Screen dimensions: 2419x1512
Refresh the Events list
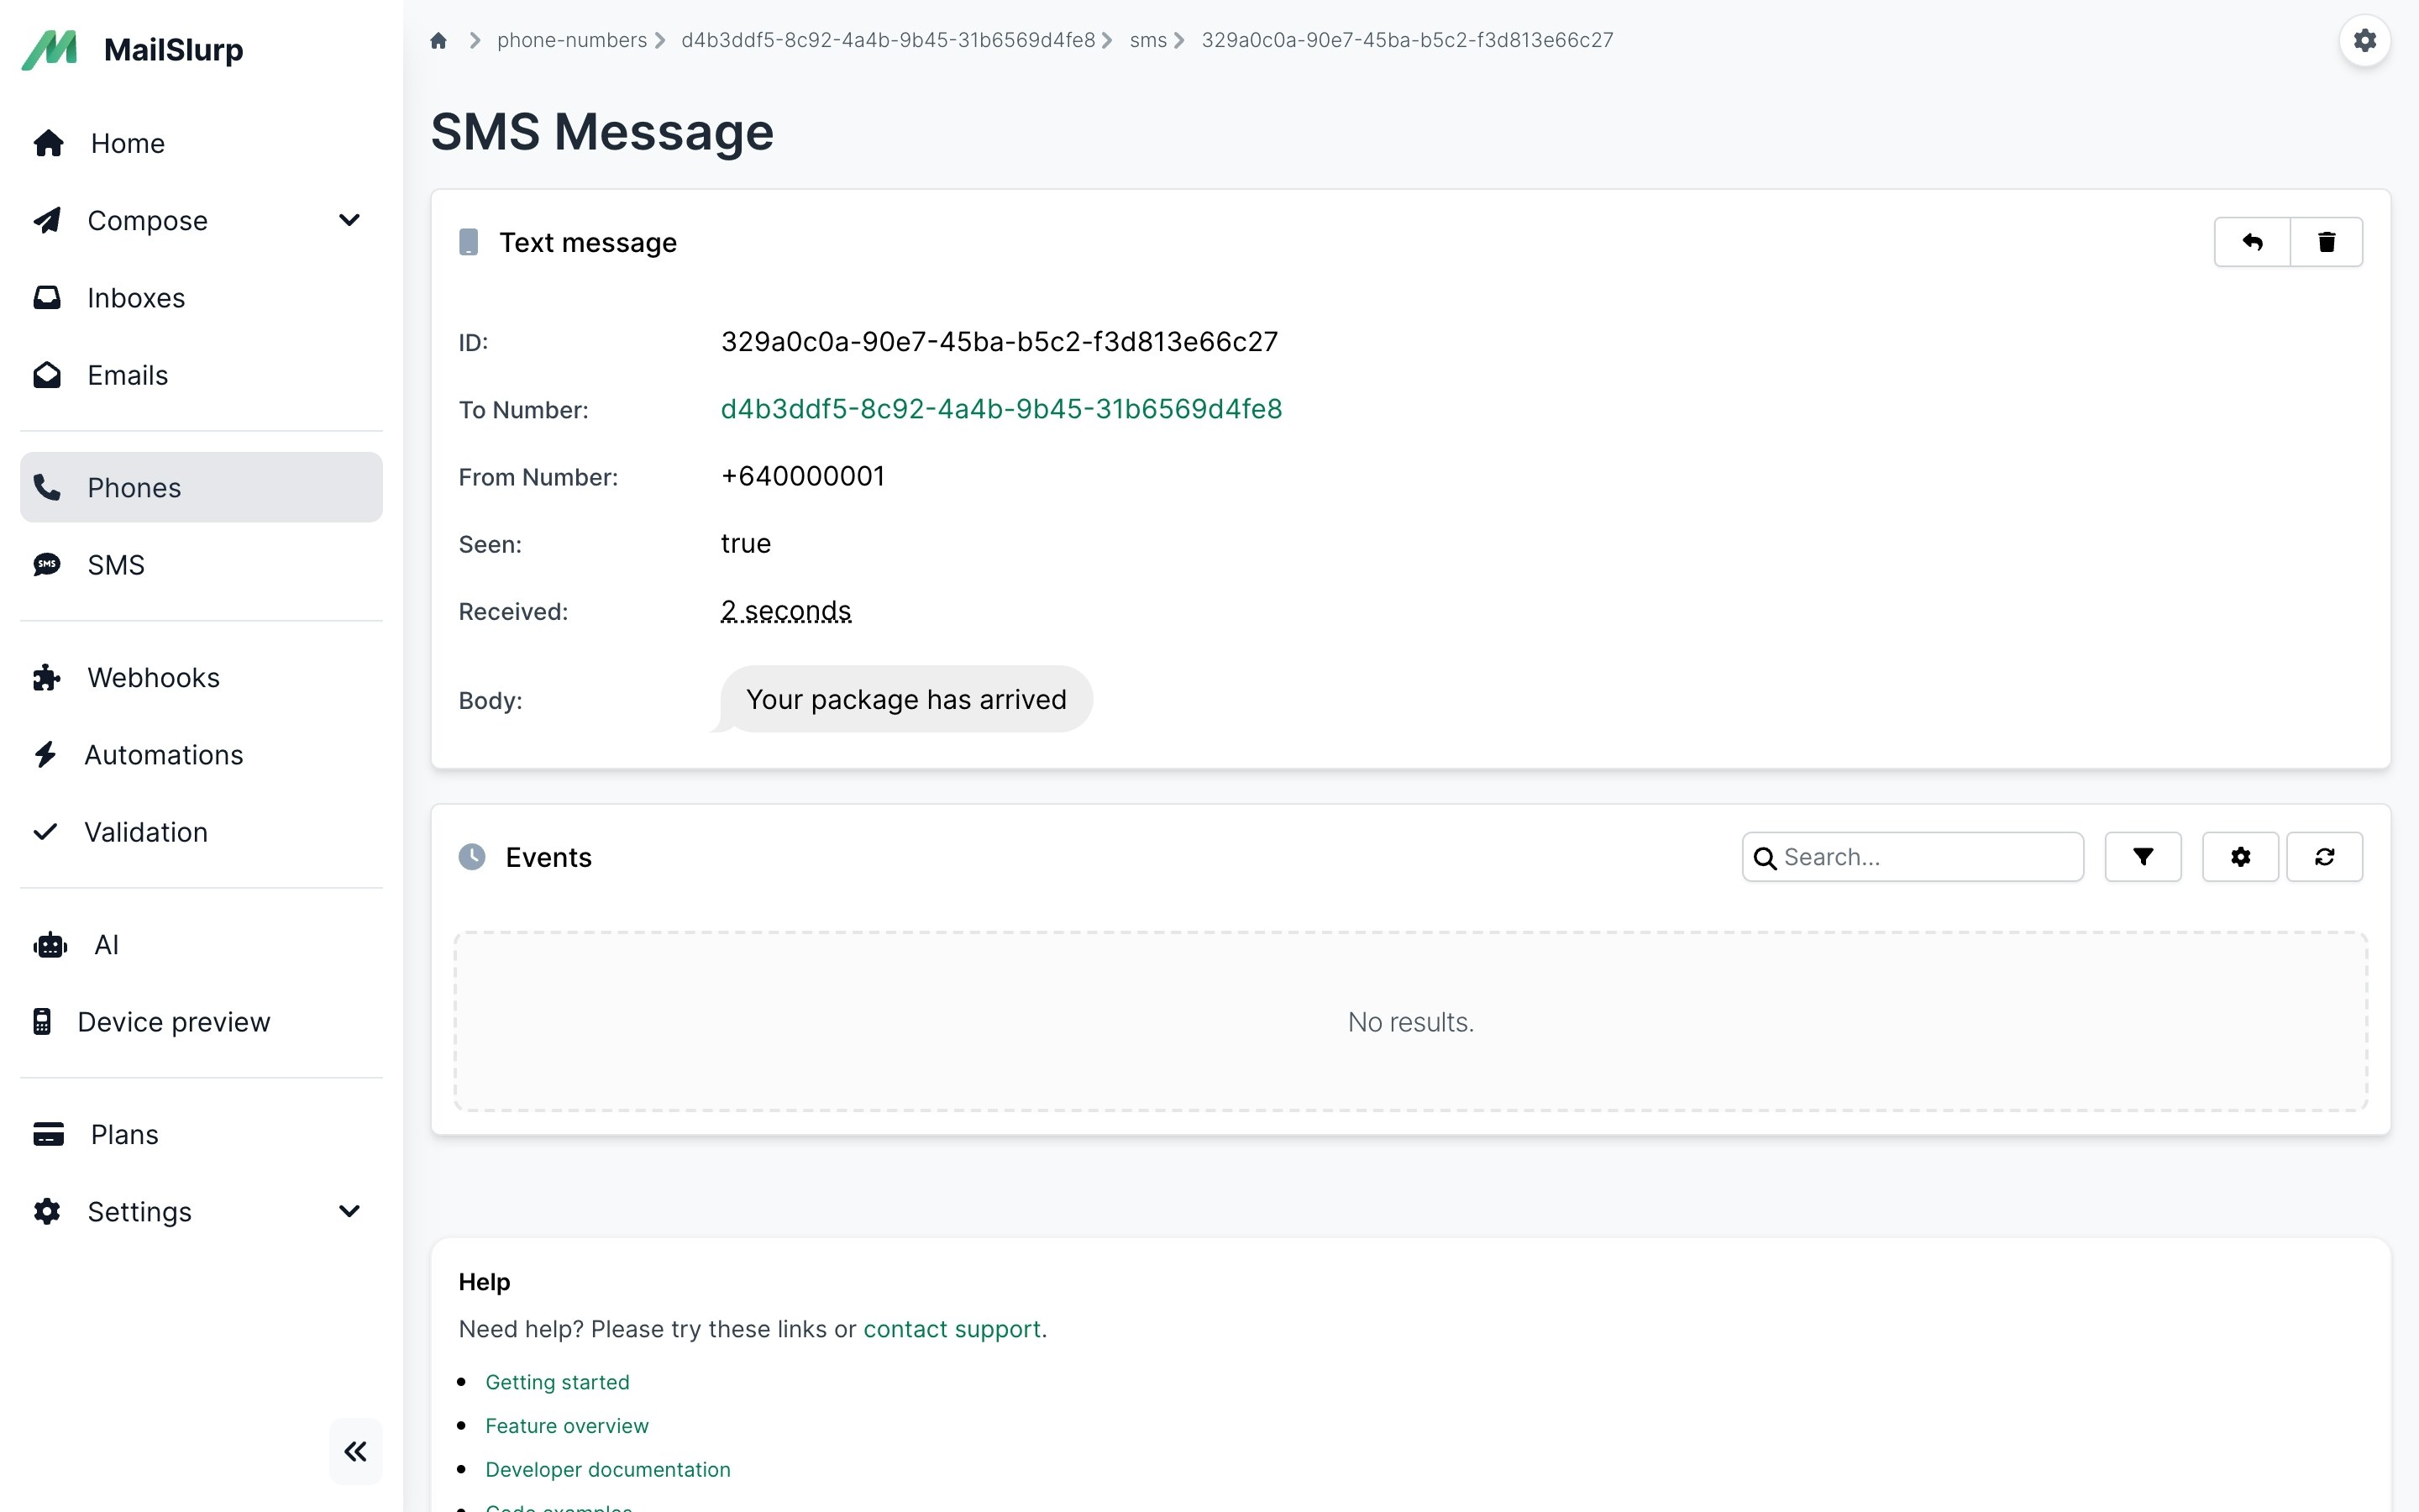click(x=2324, y=857)
